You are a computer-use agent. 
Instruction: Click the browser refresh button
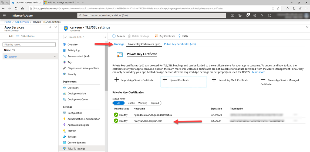(16, 8)
